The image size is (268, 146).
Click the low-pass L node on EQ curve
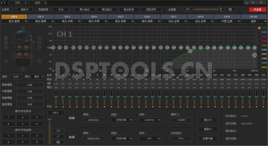pyautogui.click(x=255, y=55)
